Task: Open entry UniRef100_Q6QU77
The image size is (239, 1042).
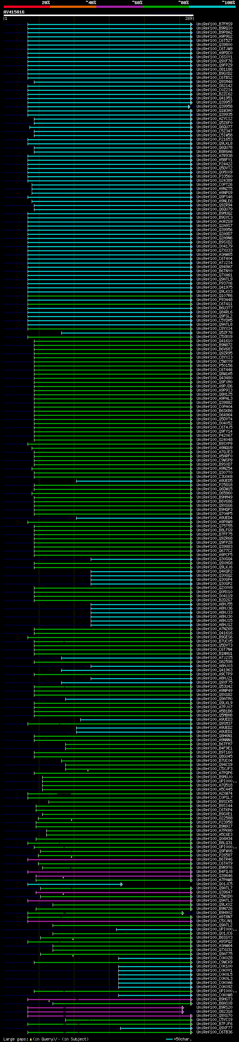Action: pos(214,127)
